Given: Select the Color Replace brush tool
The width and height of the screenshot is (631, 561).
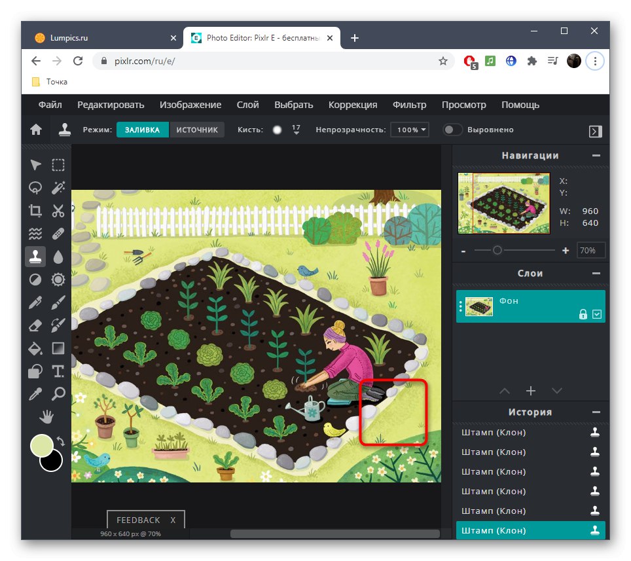Looking at the screenshot, I should point(58,325).
